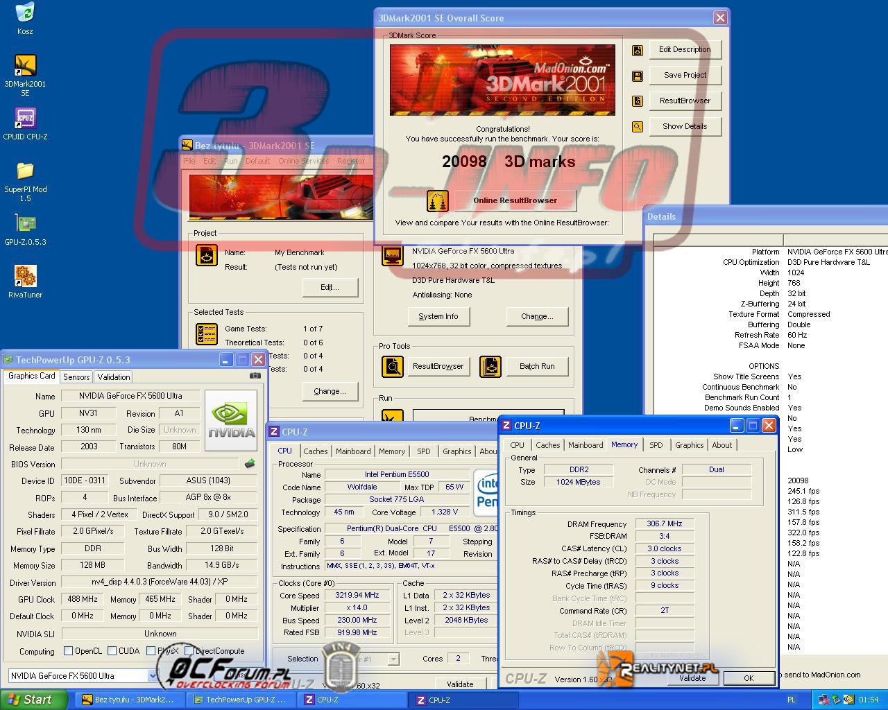Image resolution: width=888 pixels, height=710 pixels.
Task: Click the Save Project disk icon
Action: (x=637, y=76)
